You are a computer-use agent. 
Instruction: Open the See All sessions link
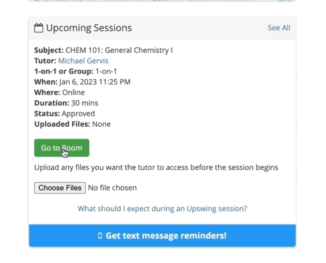pos(279,28)
